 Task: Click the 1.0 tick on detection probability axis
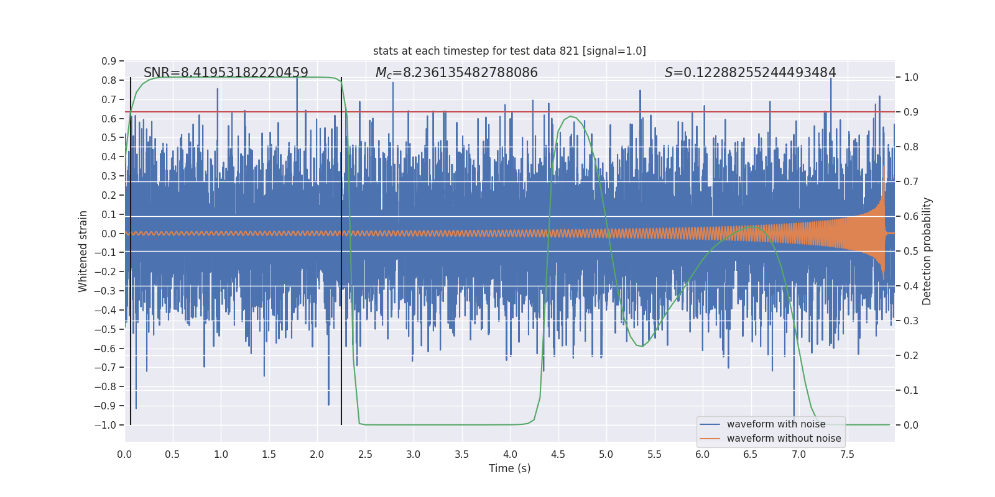[911, 78]
